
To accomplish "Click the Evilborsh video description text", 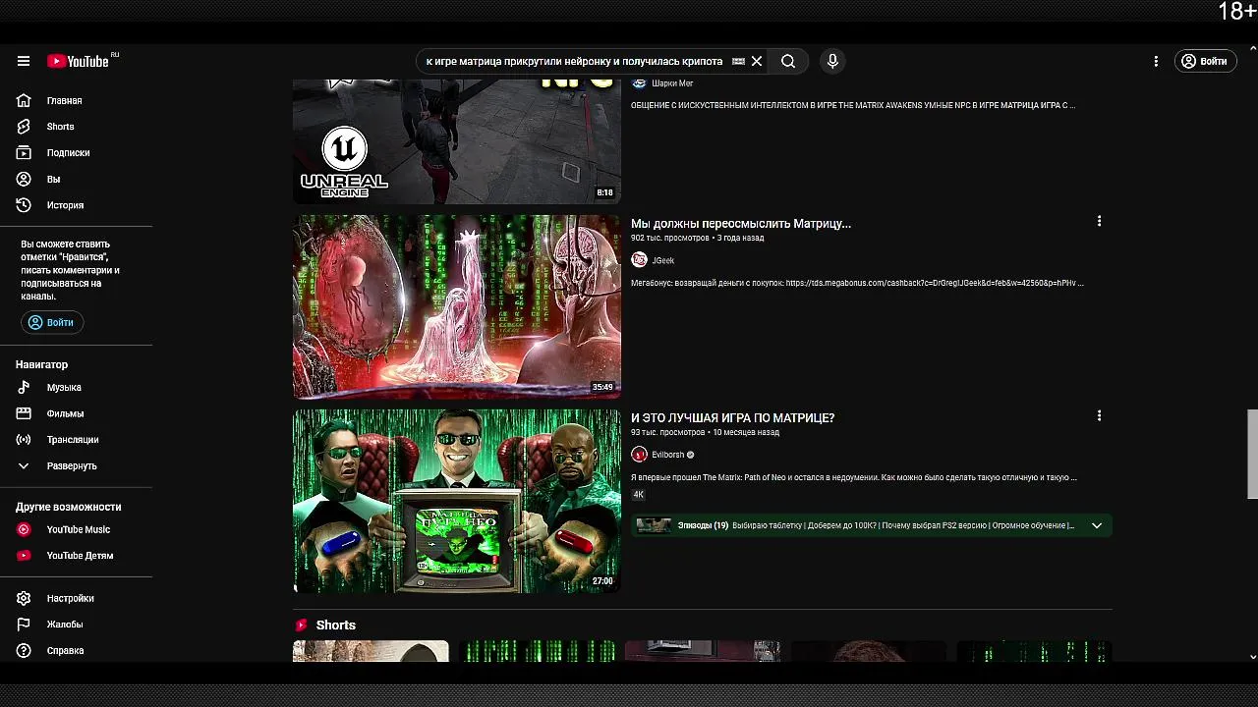I will [x=854, y=477].
